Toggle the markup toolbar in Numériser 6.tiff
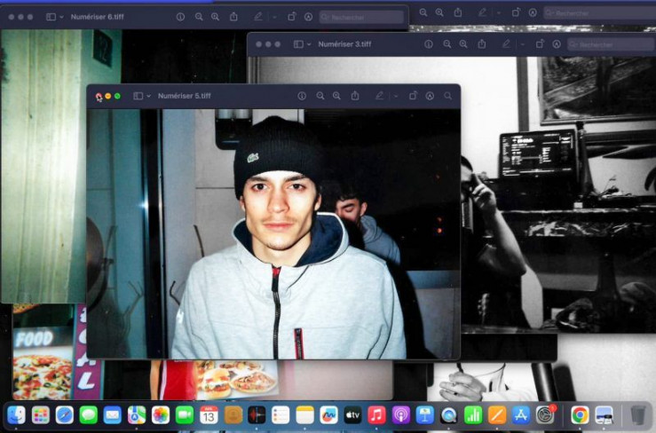The image size is (656, 433). pos(308,17)
